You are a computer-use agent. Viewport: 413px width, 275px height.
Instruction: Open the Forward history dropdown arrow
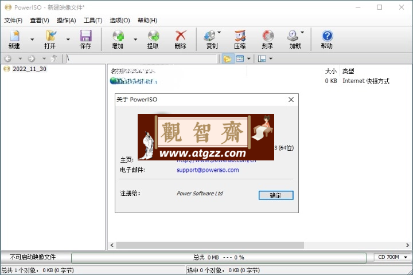click(44, 58)
